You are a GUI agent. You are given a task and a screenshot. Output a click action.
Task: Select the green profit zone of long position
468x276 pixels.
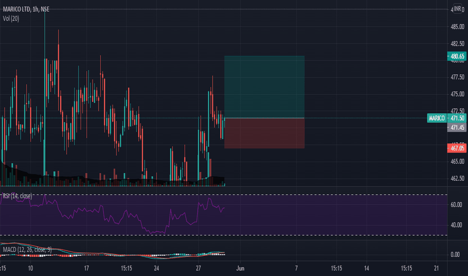tap(265, 87)
